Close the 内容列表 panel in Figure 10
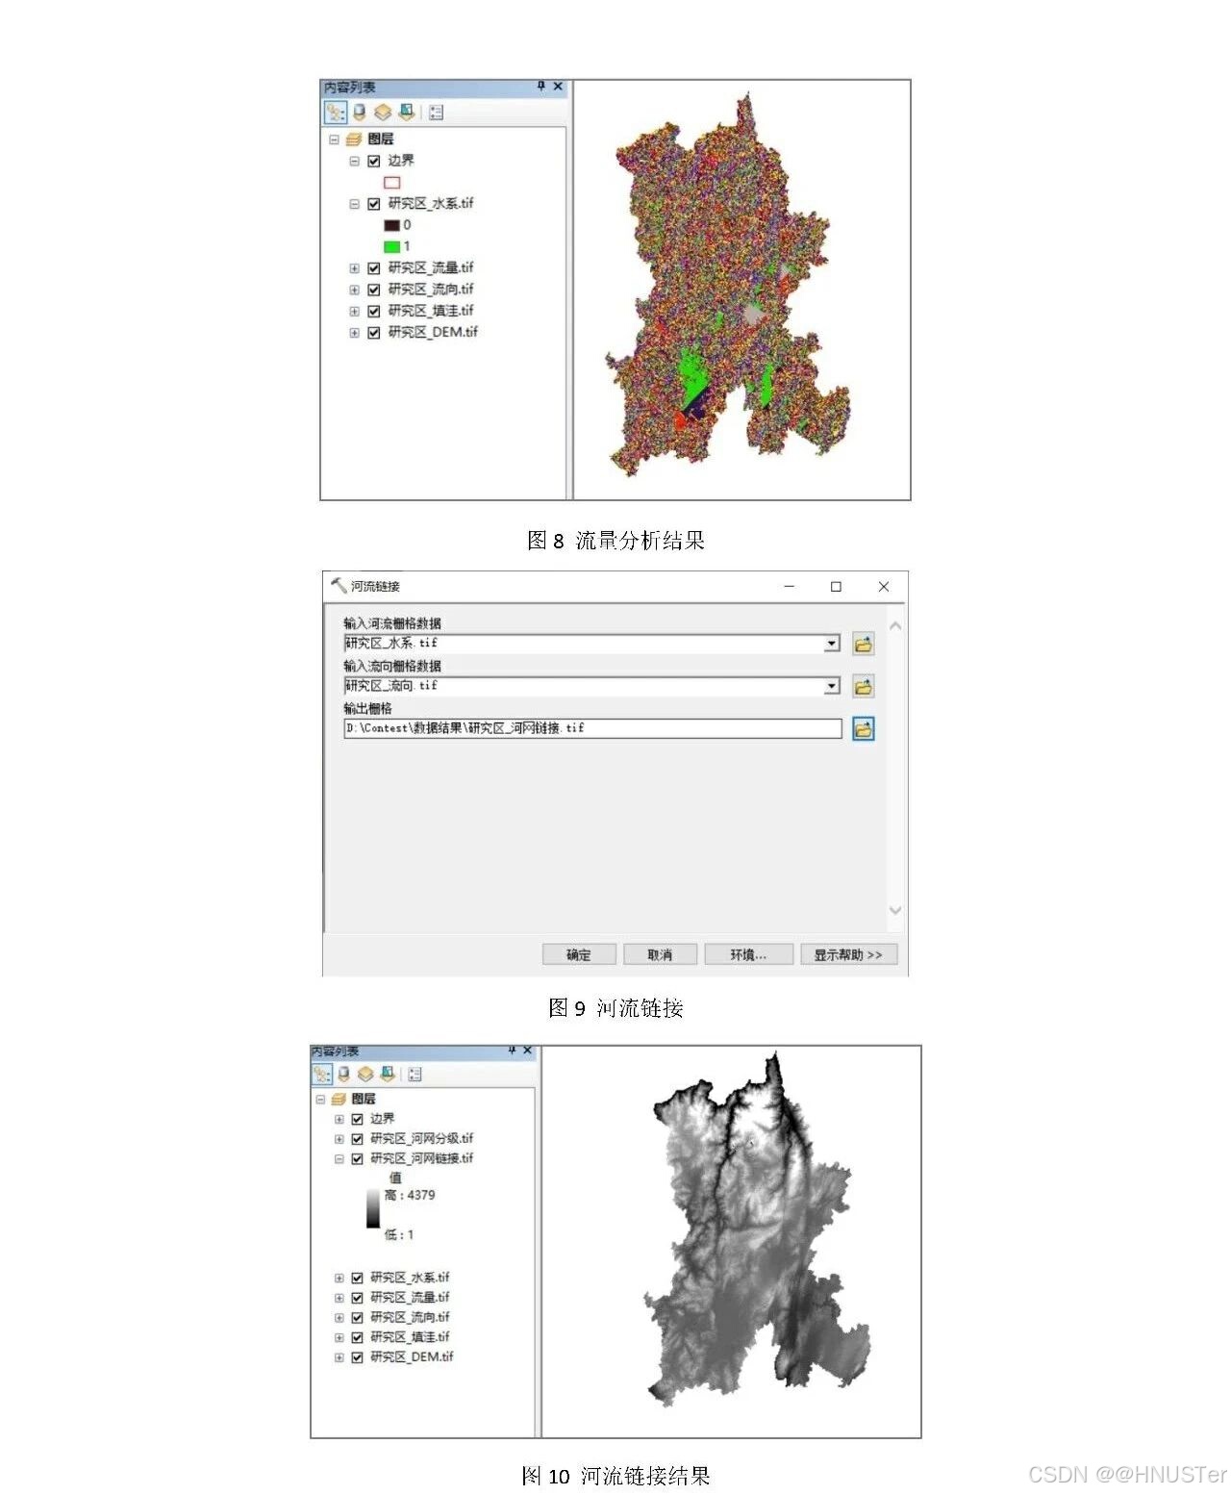The image size is (1231, 1495). (527, 1051)
